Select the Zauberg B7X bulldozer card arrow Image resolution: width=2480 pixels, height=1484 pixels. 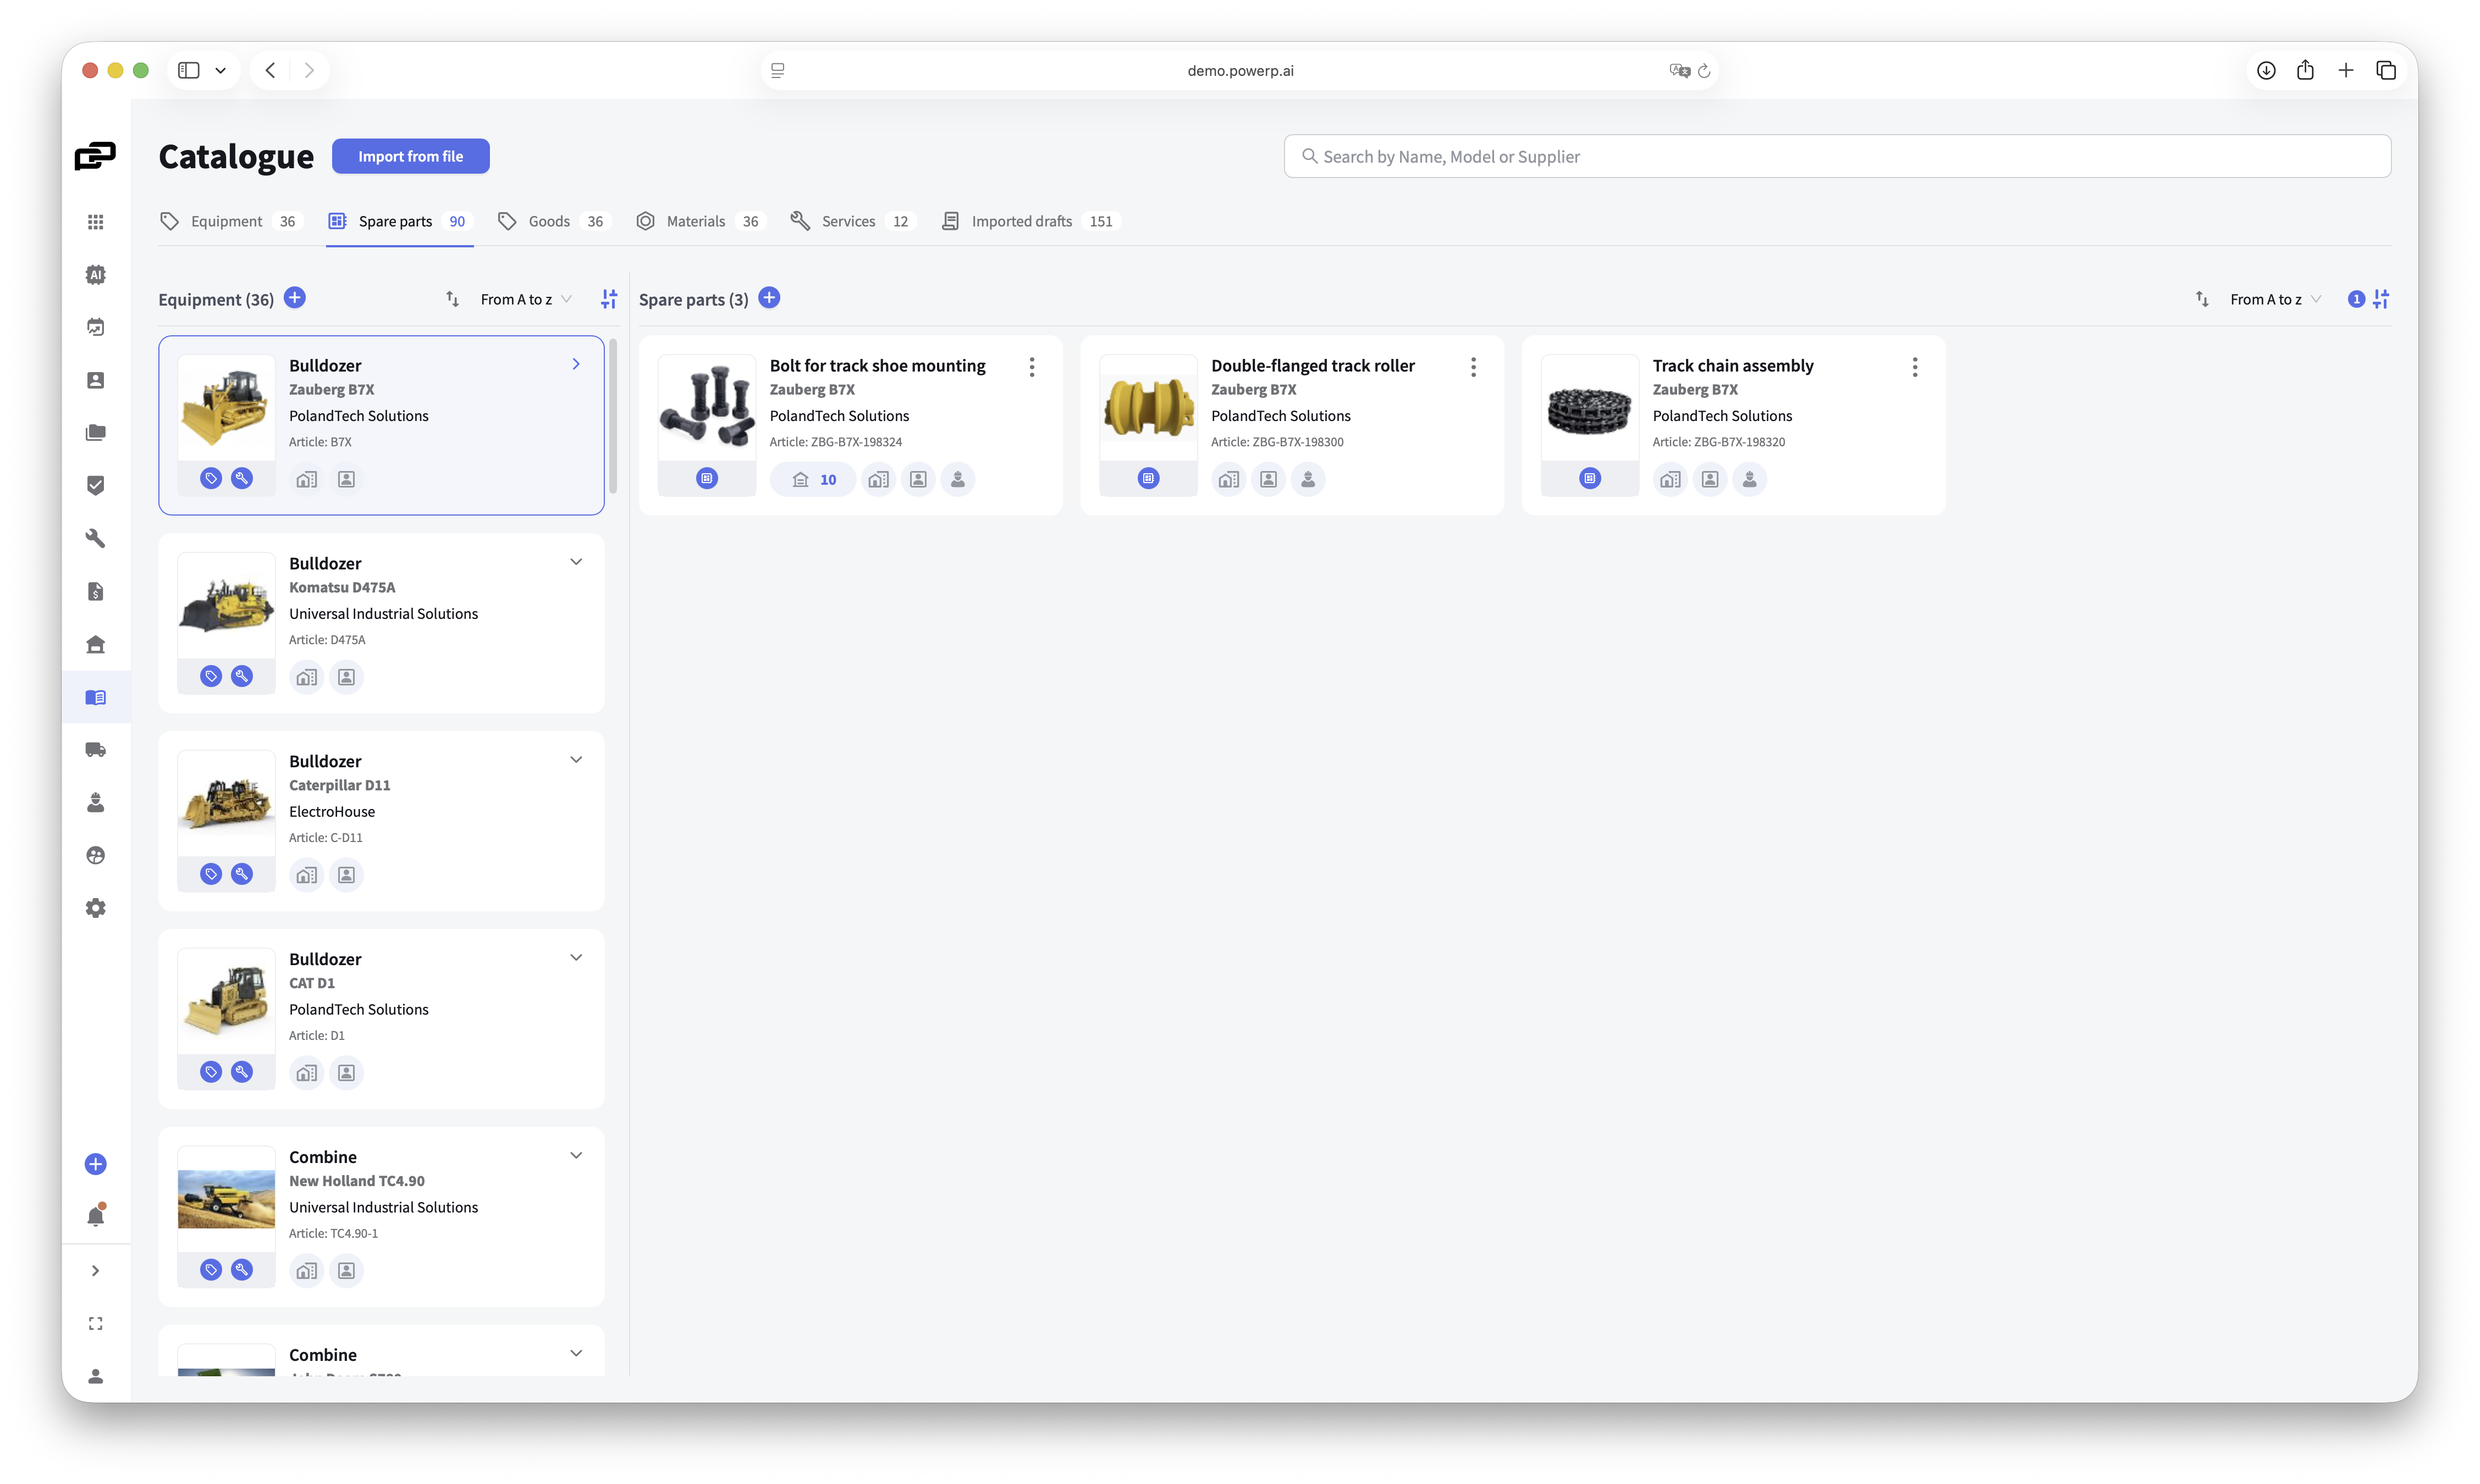[576, 364]
